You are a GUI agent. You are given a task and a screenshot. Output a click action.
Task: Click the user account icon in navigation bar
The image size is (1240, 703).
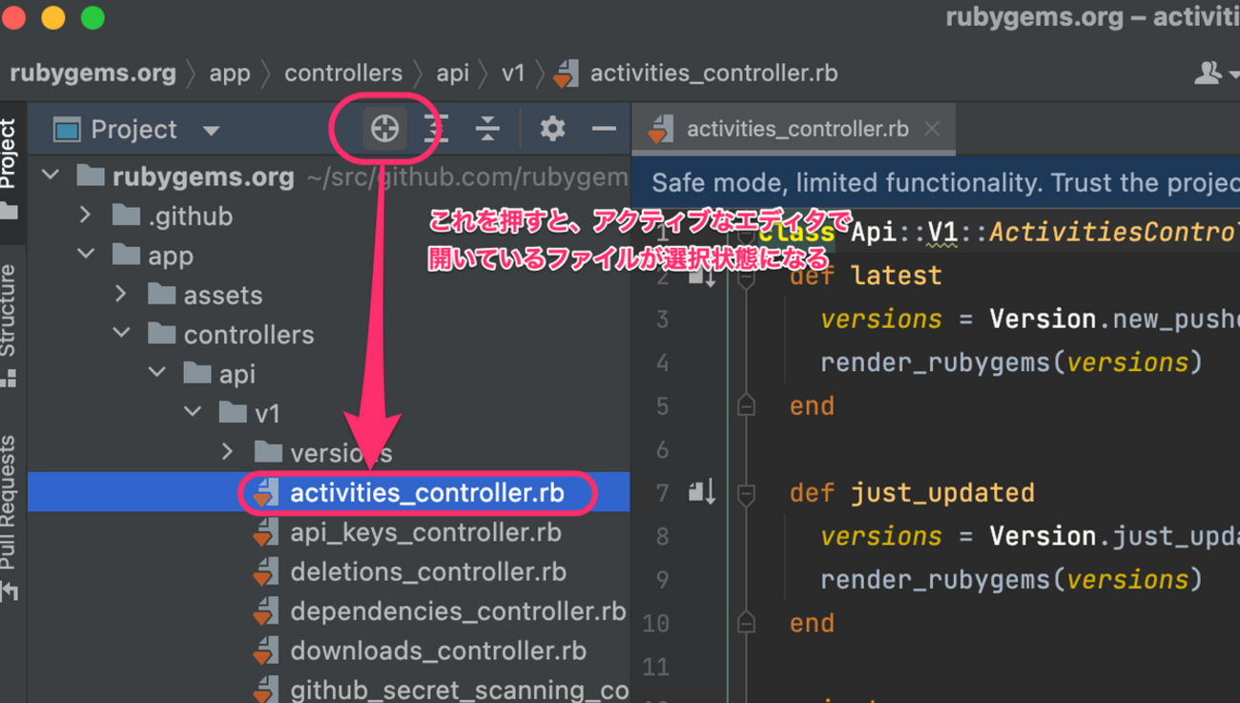[x=1209, y=72]
